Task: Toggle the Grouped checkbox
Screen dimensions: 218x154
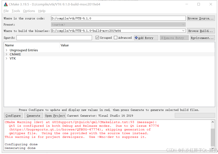Action: click(97, 38)
